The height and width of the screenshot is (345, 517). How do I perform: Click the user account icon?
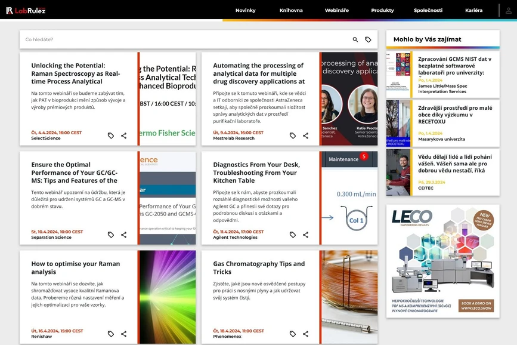click(x=508, y=10)
